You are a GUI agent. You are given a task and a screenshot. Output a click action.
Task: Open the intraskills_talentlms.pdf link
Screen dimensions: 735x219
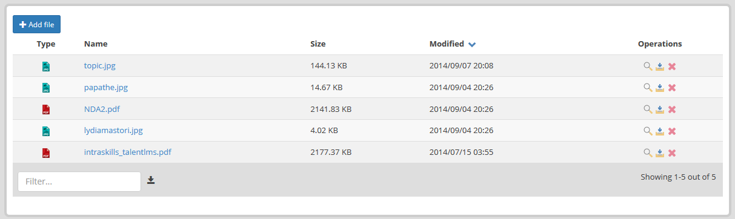pyautogui.click(x=128, y=152)
